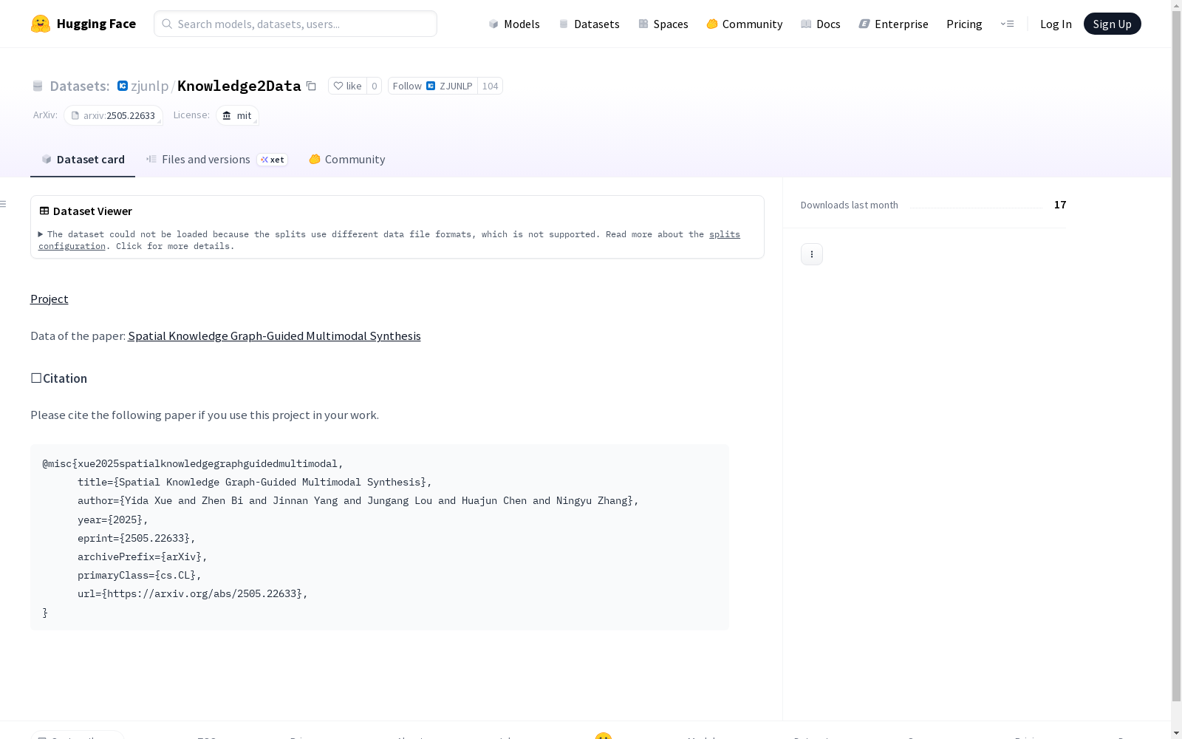Screen dimensions: 1182x739
Task: Switch to the Dataset card tab
Action: pos(83,159)
